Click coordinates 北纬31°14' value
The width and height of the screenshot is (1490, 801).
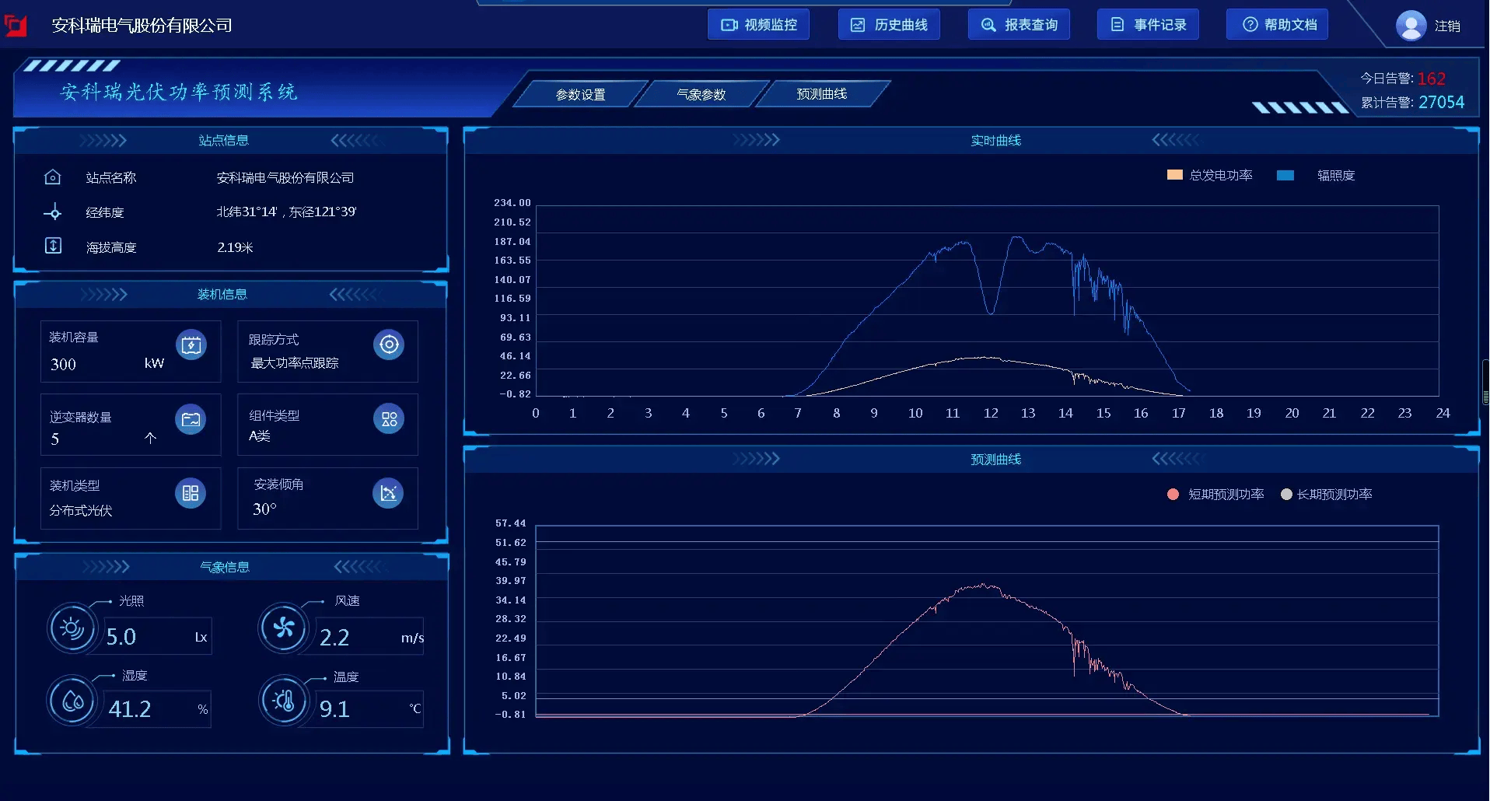(x=247, y=212)
